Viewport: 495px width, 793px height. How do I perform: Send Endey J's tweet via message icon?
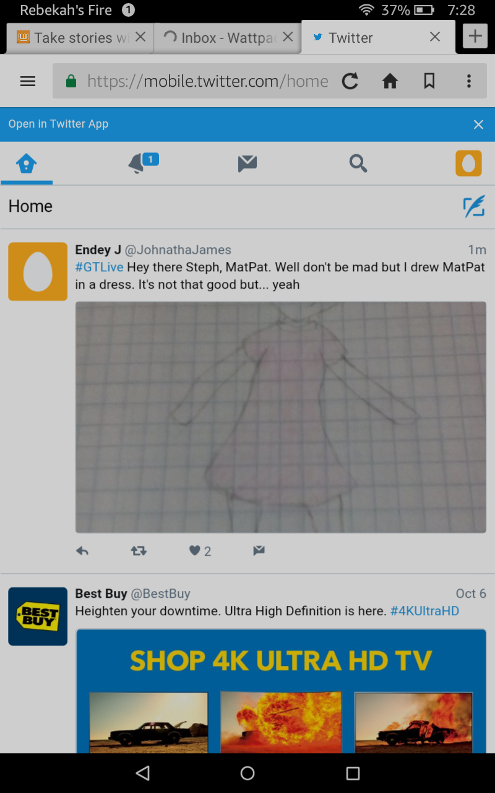(259, 550)
